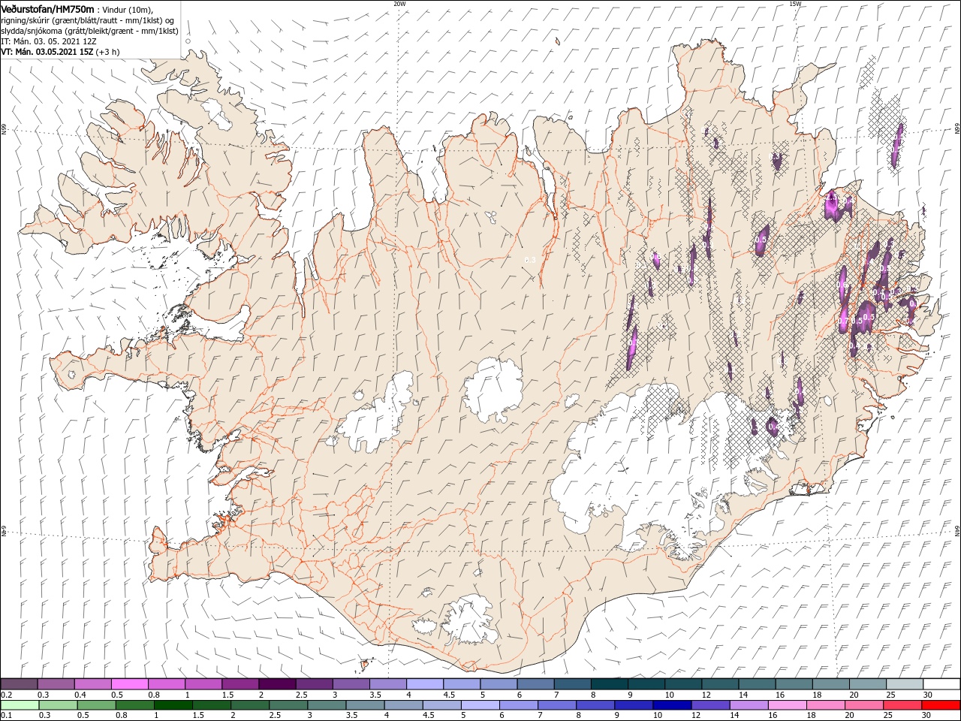Click the '20W' longitude label at the top
This screenshot has width=961, height=721.
399,4
